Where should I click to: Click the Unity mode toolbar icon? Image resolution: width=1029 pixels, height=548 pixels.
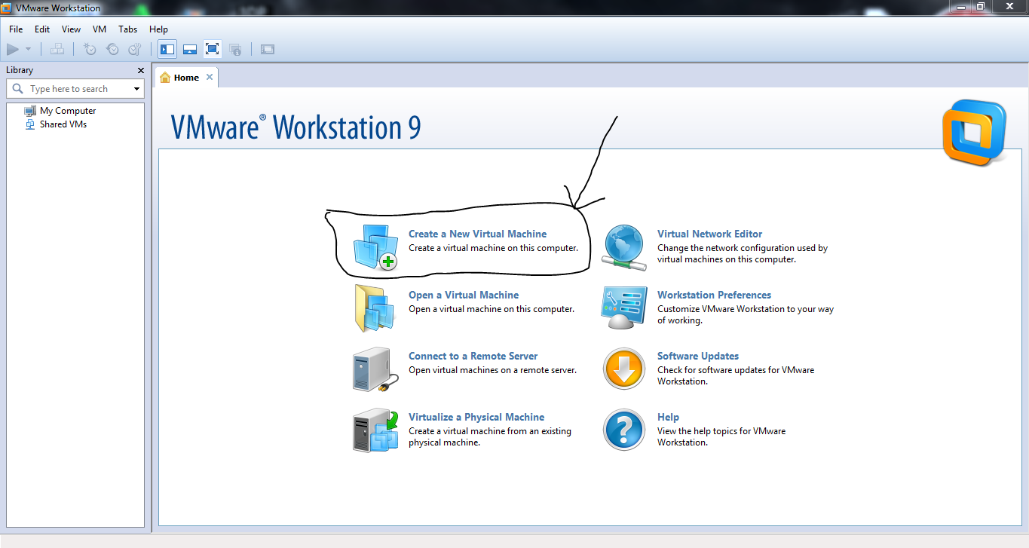tap(235, 49)
